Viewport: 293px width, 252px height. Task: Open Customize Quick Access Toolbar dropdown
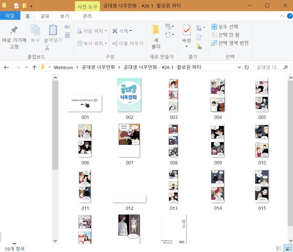coord(31,6)
